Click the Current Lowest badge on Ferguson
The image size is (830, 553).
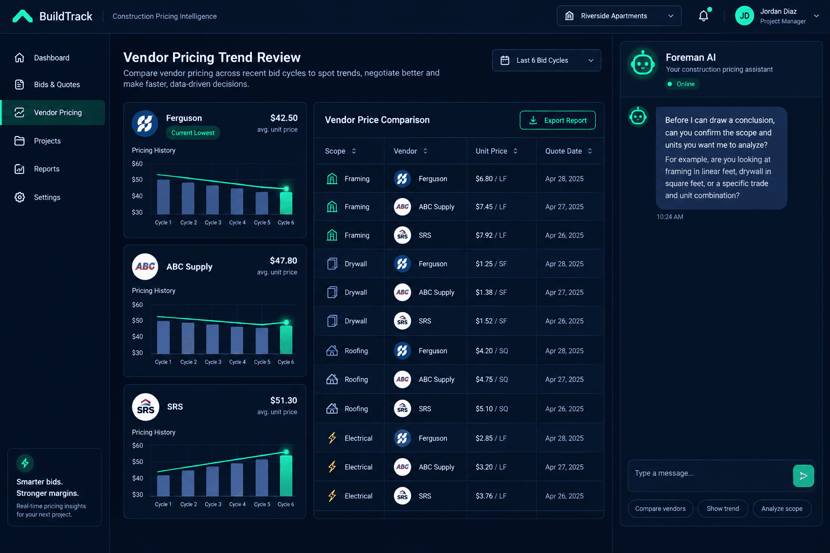coord(193,133)
